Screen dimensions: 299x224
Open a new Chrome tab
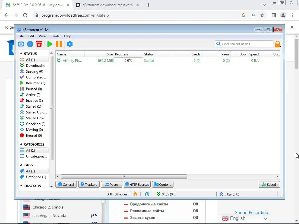point(149,5)
